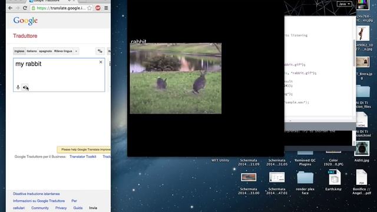Open the source language dropdown arrow
Screen dimensions: 377x212
click(76, 51)
